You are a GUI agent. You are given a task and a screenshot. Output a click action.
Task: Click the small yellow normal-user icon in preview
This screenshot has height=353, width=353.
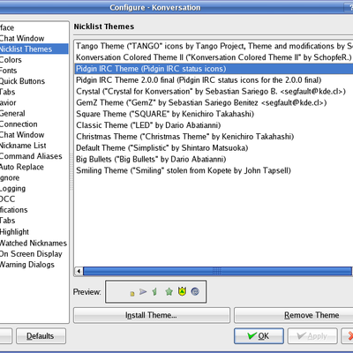[x=132, y=293]
